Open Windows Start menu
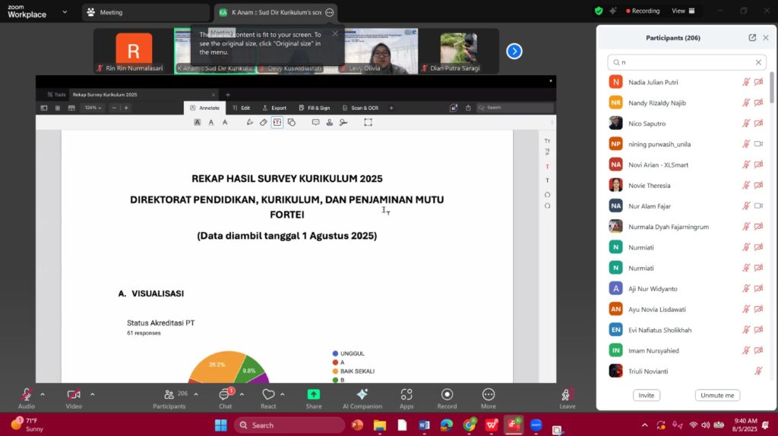The image size is (778, 436). [221, 425]
